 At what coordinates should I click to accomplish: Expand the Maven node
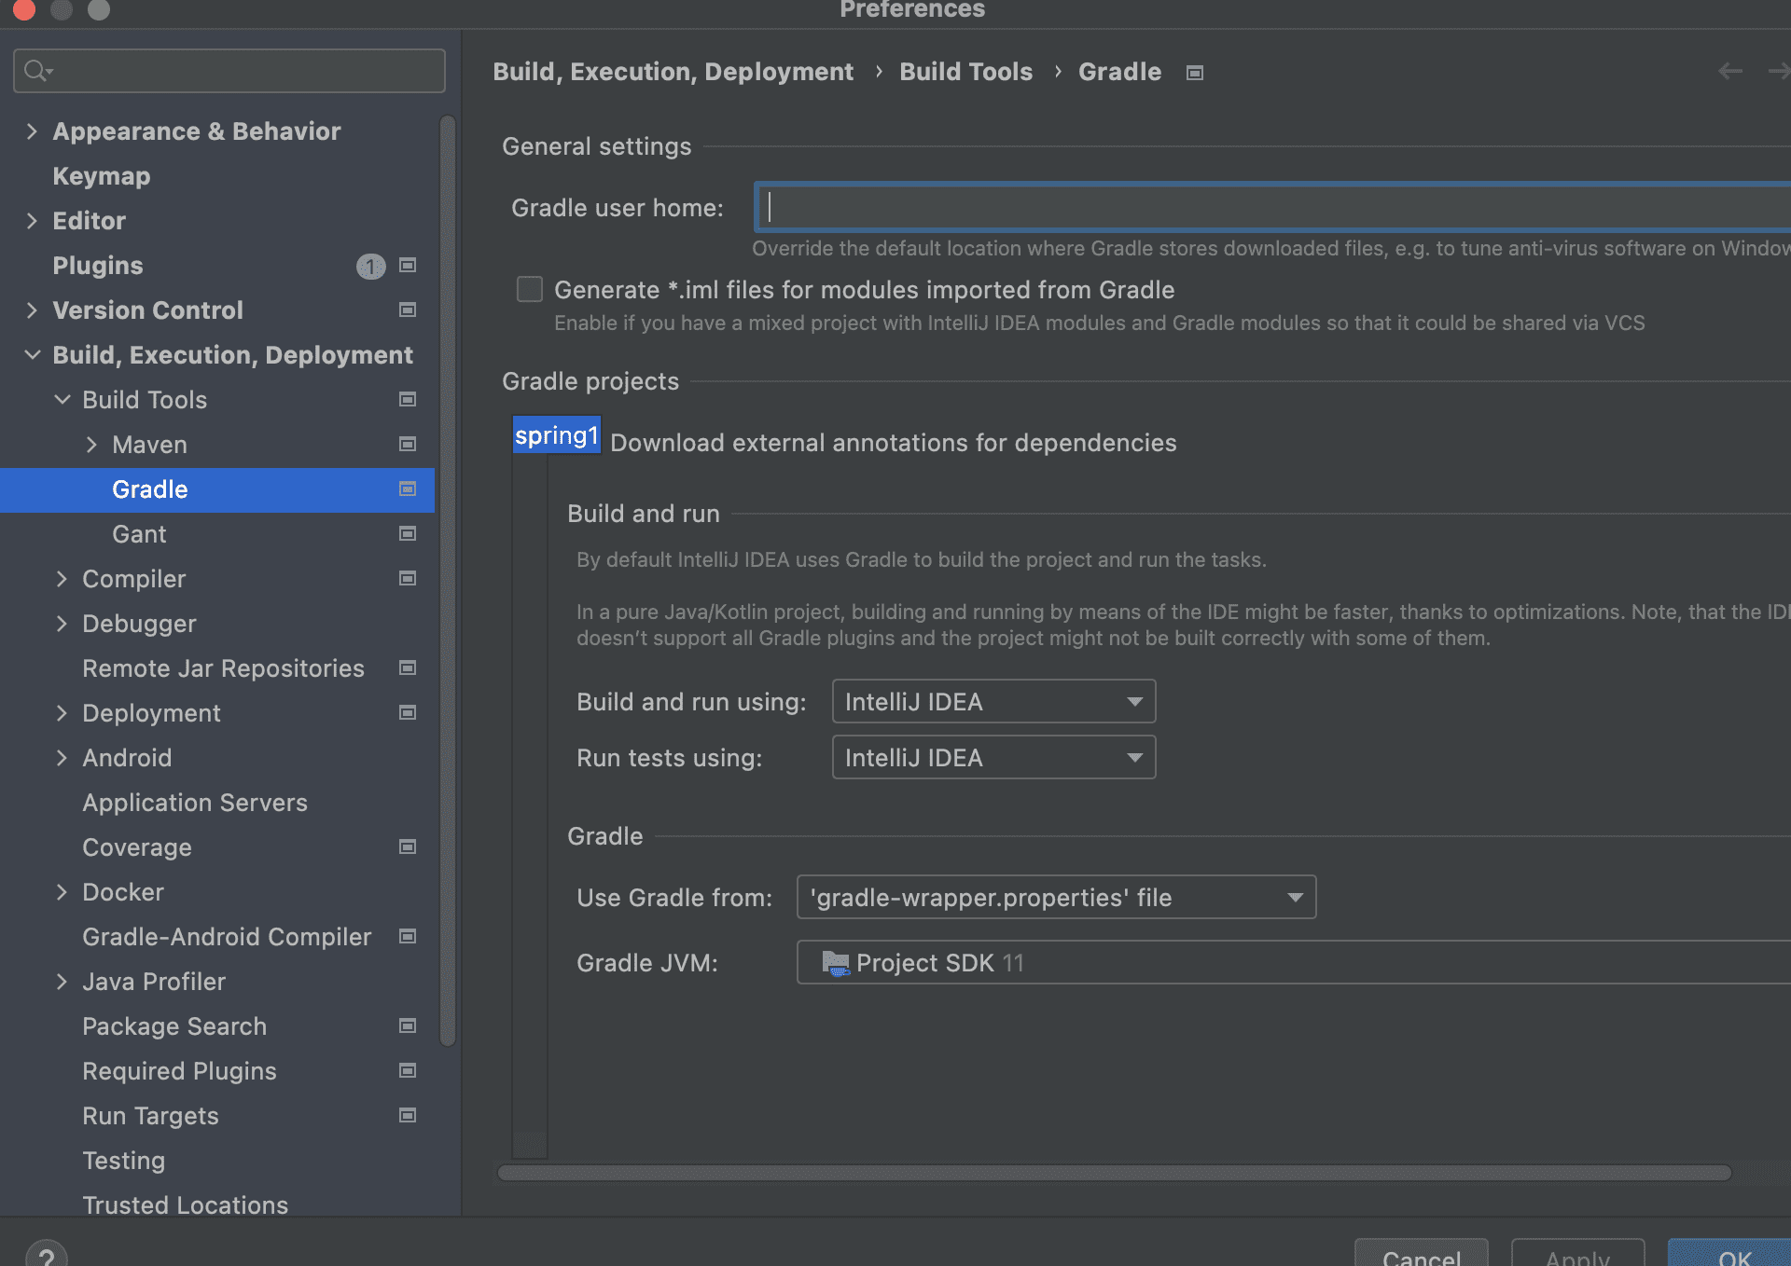91,445
